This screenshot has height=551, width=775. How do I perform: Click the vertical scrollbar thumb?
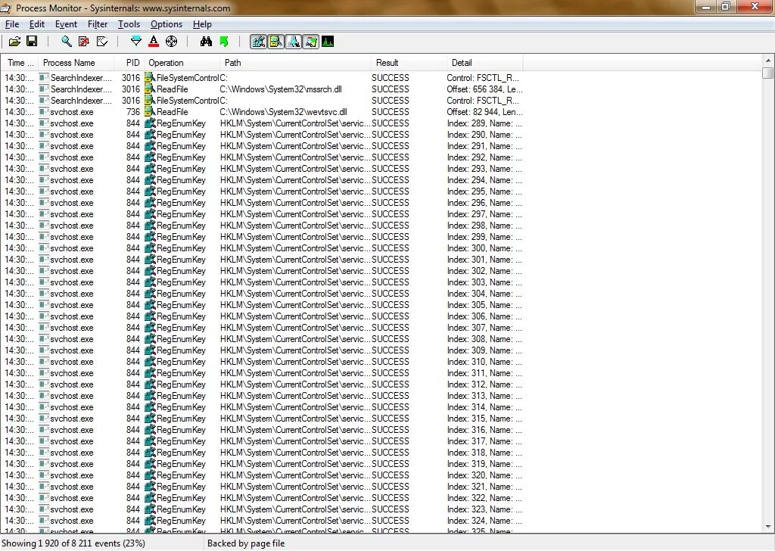[x=767, y=73]
